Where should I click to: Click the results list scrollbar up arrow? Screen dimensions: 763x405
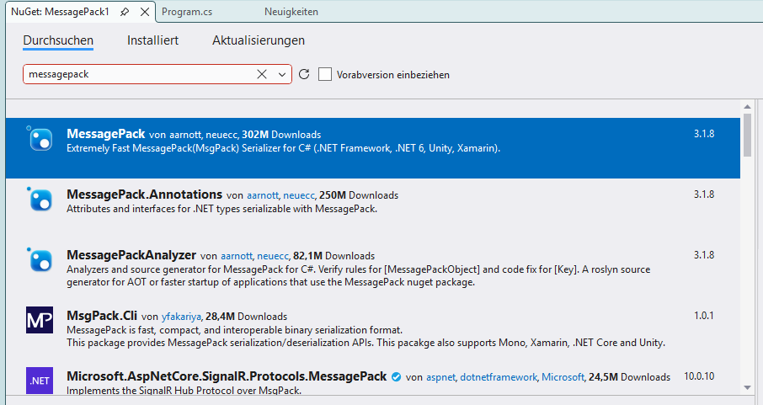tap(748, 107)
